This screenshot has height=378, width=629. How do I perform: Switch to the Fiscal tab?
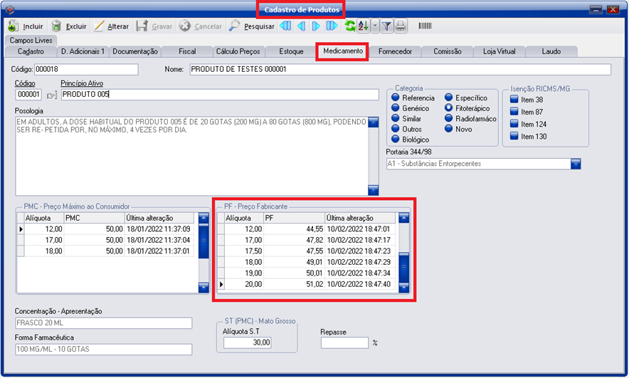click(187, 51)
